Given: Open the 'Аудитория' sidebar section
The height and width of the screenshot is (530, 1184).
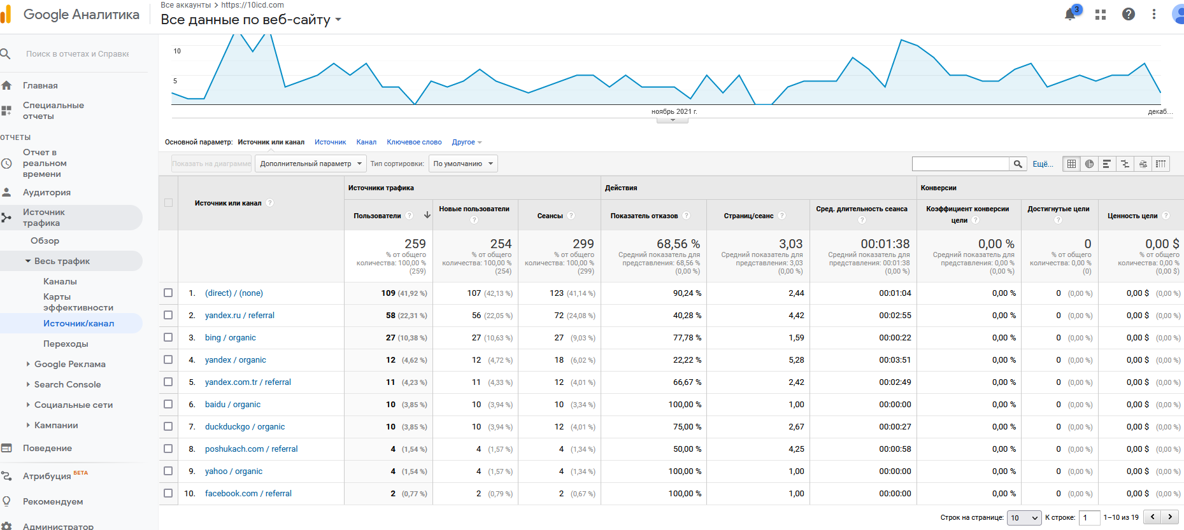Looking at the screenshot, I should point(46,192).
